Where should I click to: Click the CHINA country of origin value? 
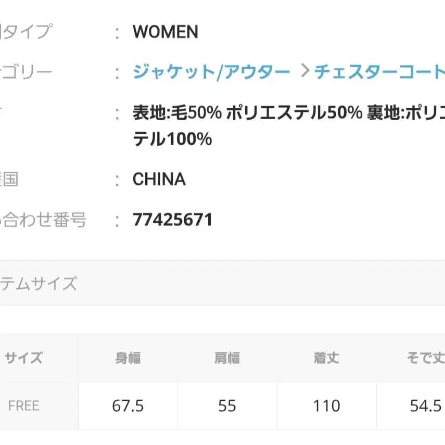(158, 180)
